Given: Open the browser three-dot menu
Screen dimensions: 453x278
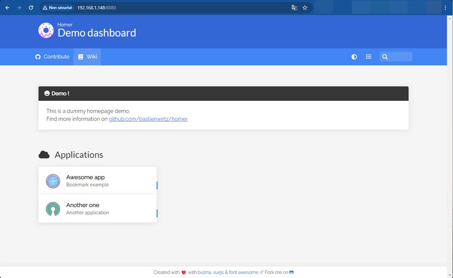Looking at the screenshot, I should click(x=445, y=8).
